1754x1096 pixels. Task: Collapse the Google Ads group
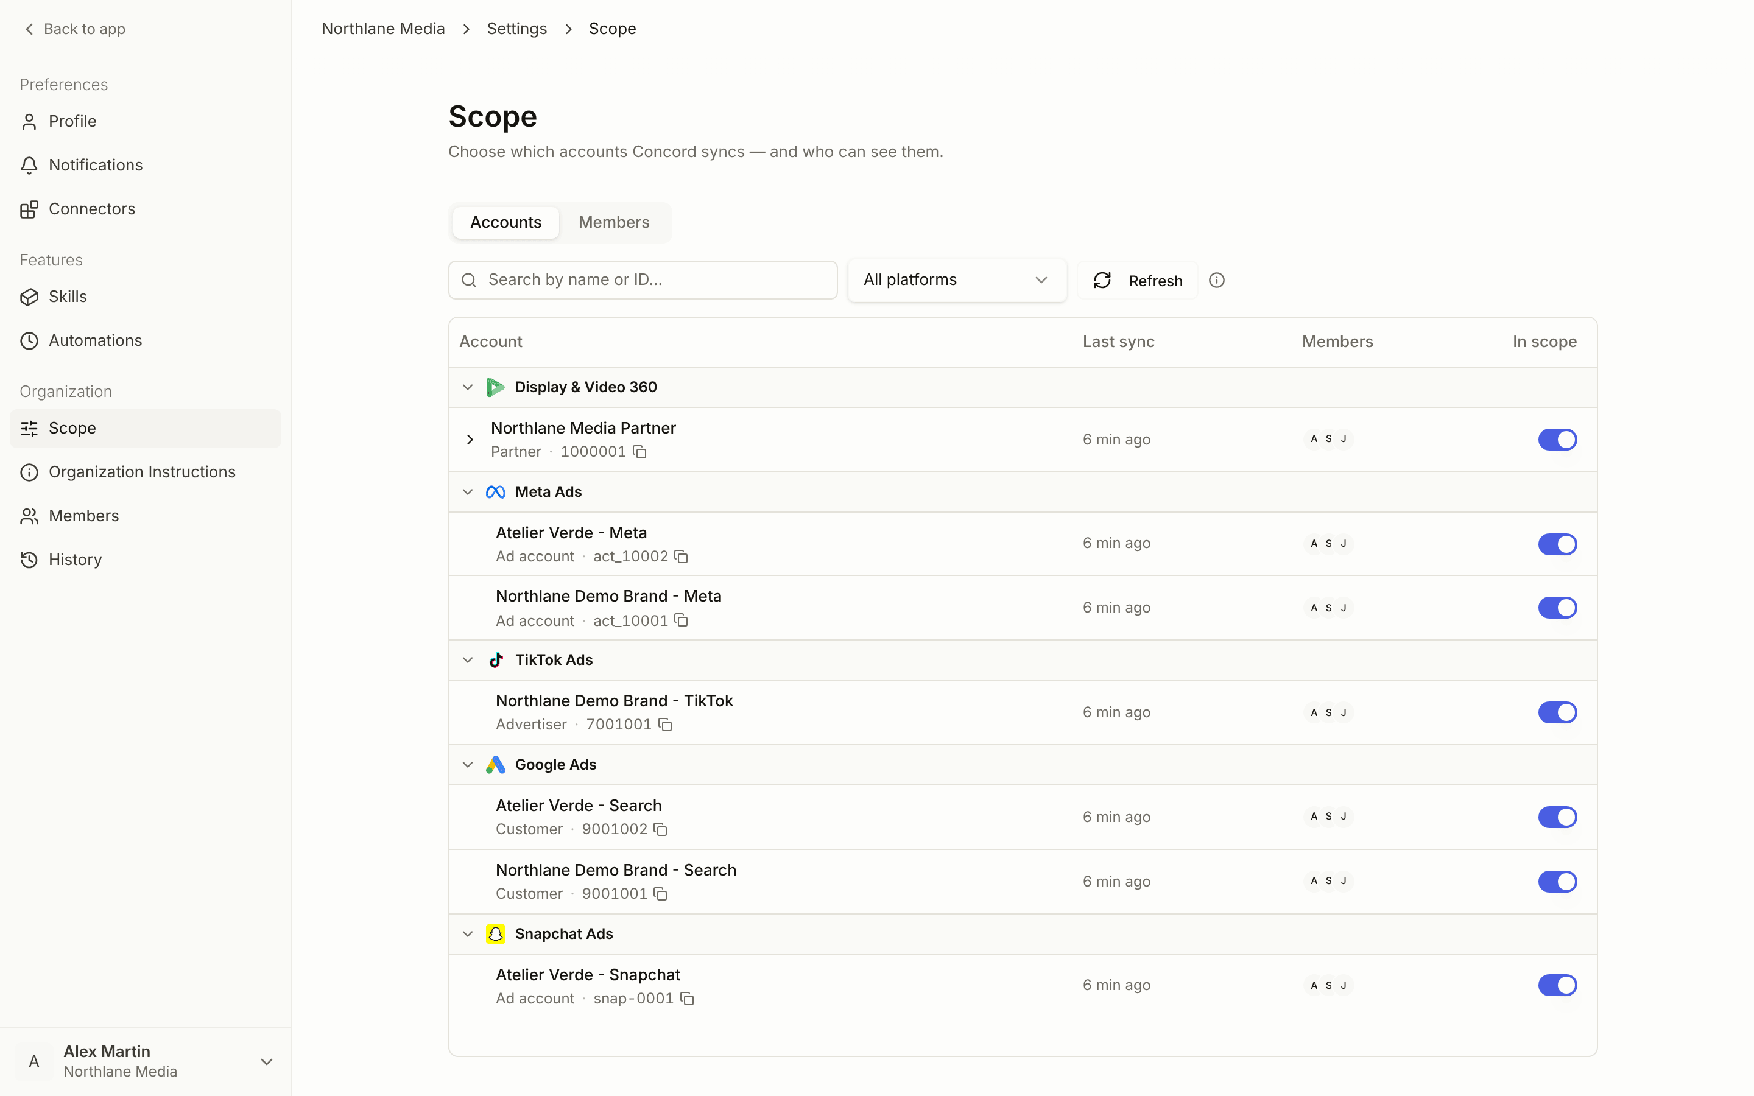pos(468,765)
